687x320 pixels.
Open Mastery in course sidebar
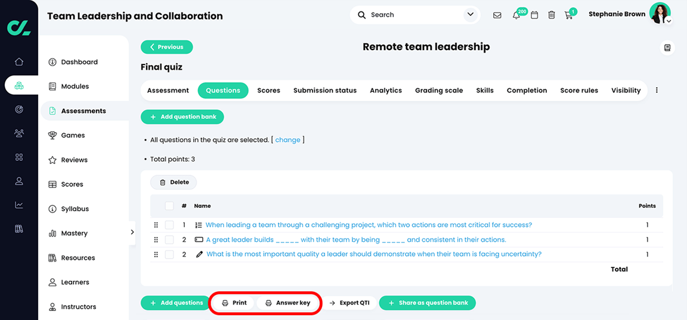(75, 233)
